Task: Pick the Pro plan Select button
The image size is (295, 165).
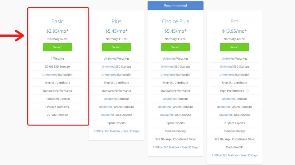Action: 234,47
